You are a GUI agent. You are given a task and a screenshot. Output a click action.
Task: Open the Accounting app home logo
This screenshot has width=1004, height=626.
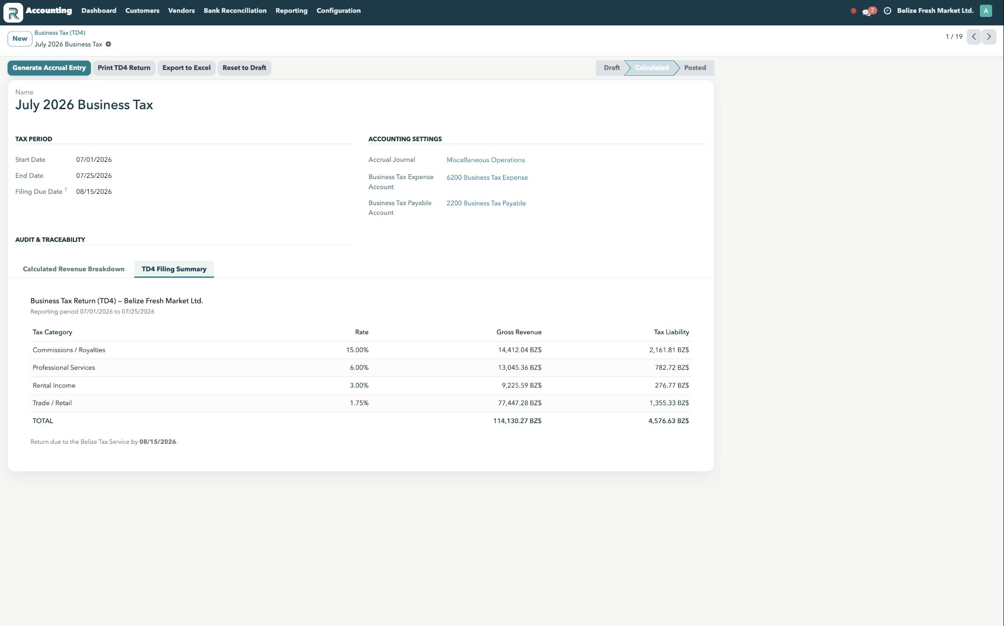coord(13,12)
